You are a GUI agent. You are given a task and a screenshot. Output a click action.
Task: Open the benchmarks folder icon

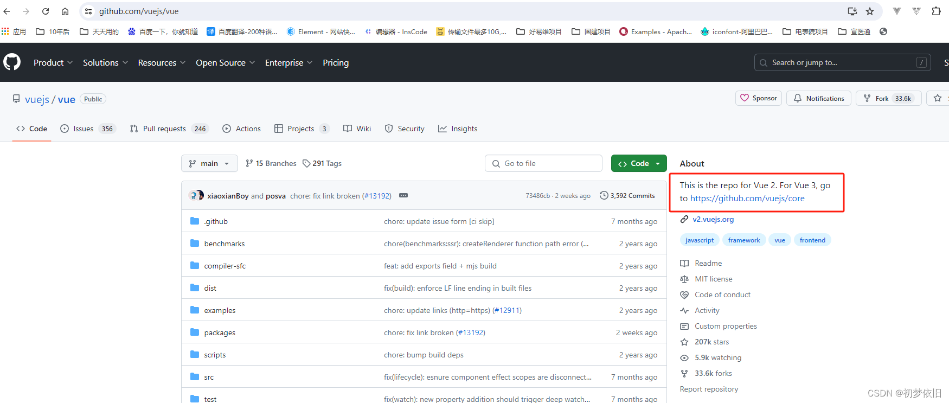coord(195,244)
